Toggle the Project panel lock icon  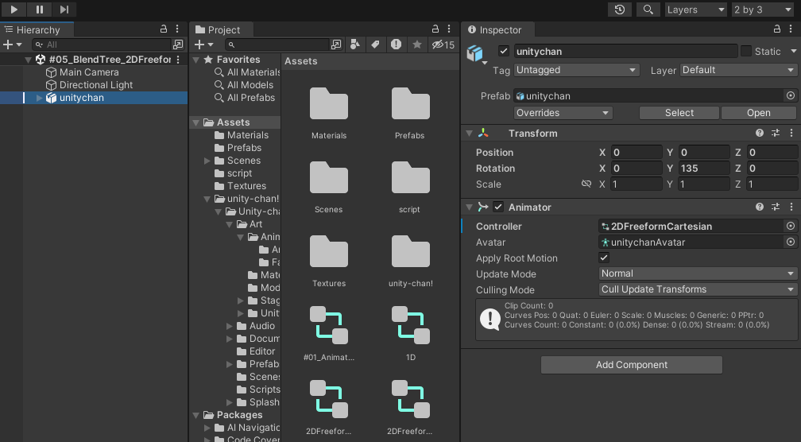click(x=435, y=29)
